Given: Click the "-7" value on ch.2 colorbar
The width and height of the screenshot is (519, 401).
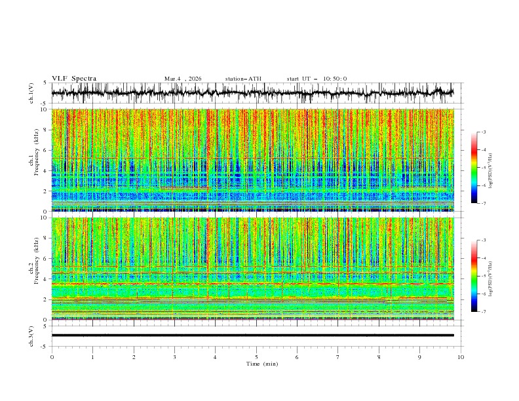Looking at the screenshot, I should [484, 312].
